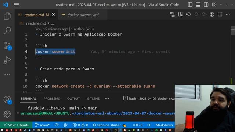
Task: Click the 'docker network create' command line
Action: 95,87
